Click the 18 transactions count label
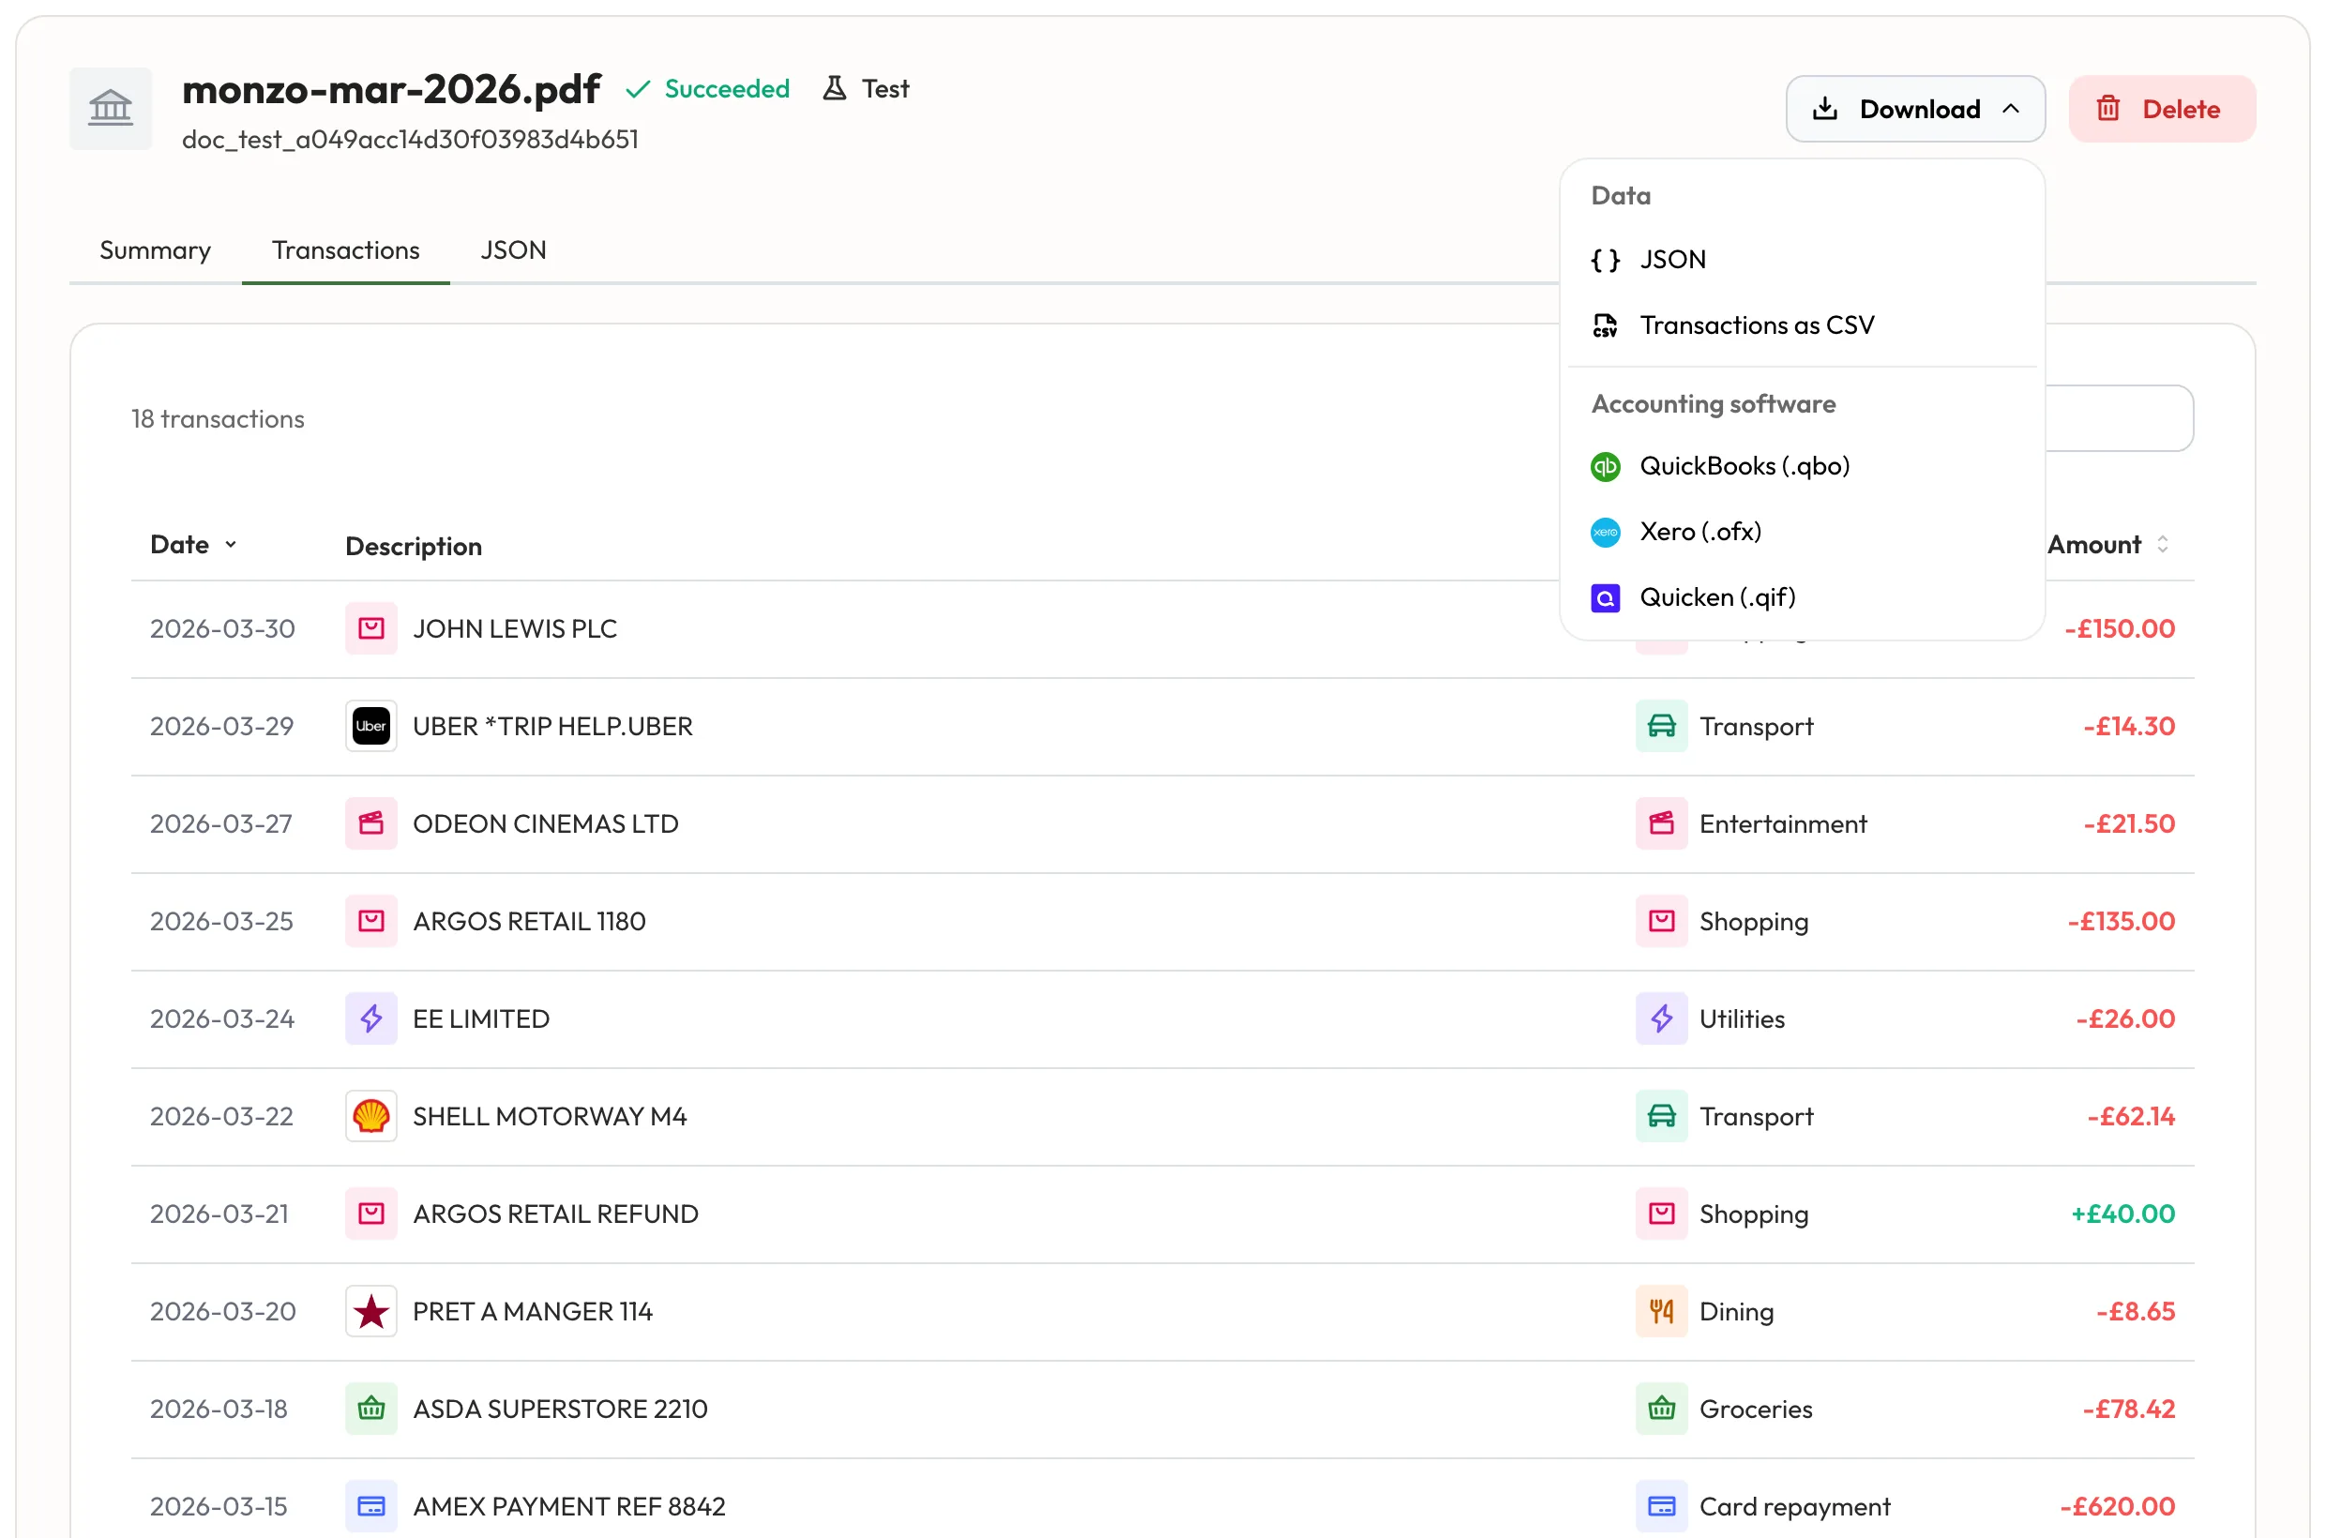 (x=218, y=419)
